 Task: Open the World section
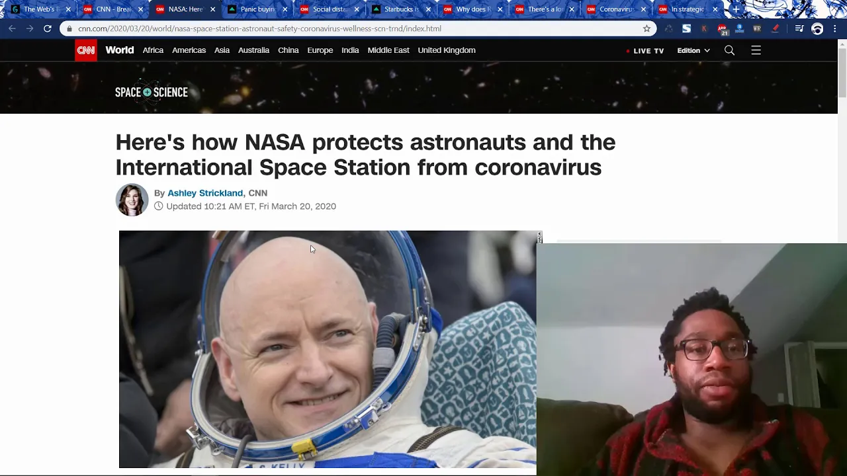[x=120, y=50]
